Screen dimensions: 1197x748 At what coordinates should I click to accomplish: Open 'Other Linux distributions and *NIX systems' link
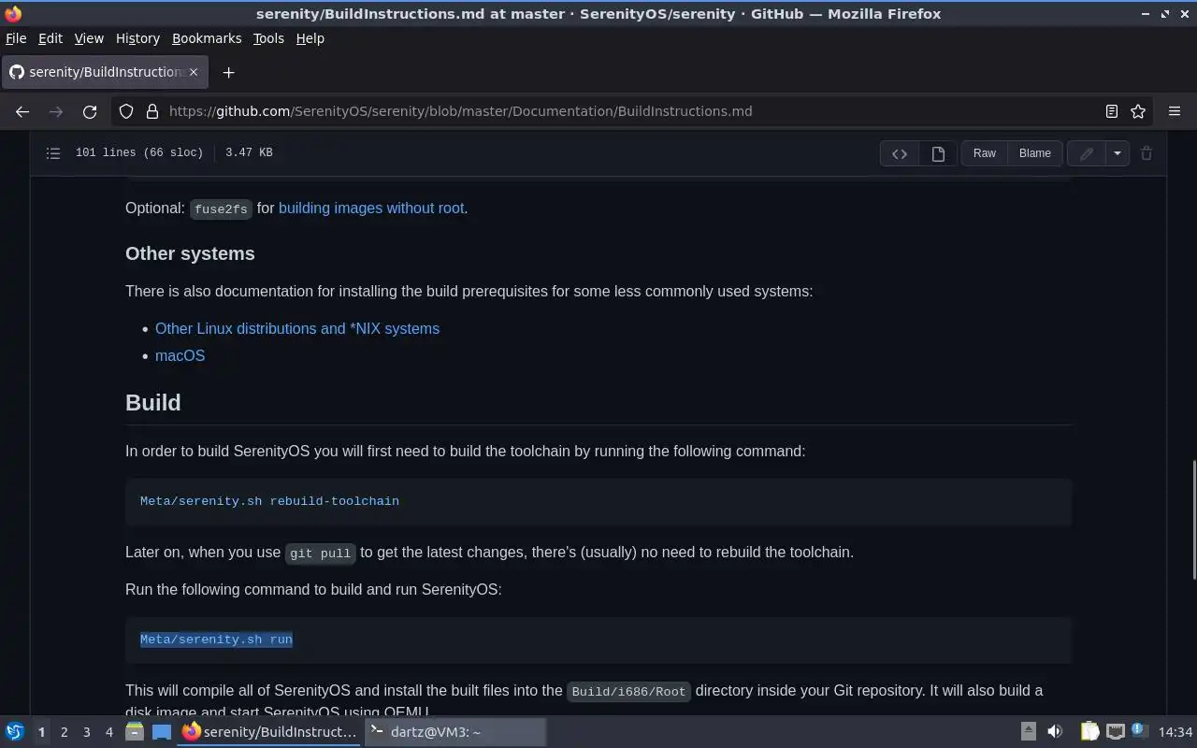(x=297, y=328)
